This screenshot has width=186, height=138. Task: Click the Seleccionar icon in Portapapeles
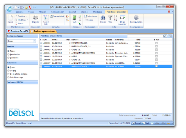(85, 16)
